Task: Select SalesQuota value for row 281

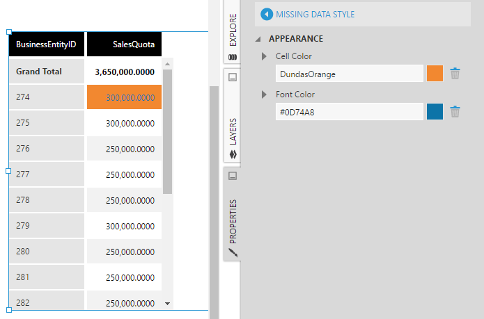Action: pos(124,277)
